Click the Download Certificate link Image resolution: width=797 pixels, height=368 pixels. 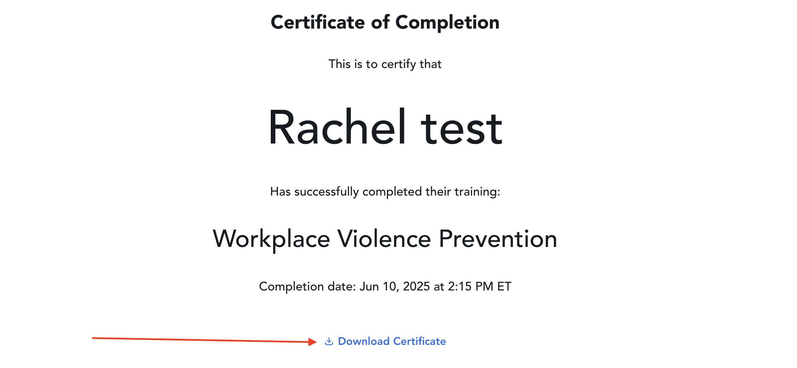pyautogui.click(x=392, y=341)
